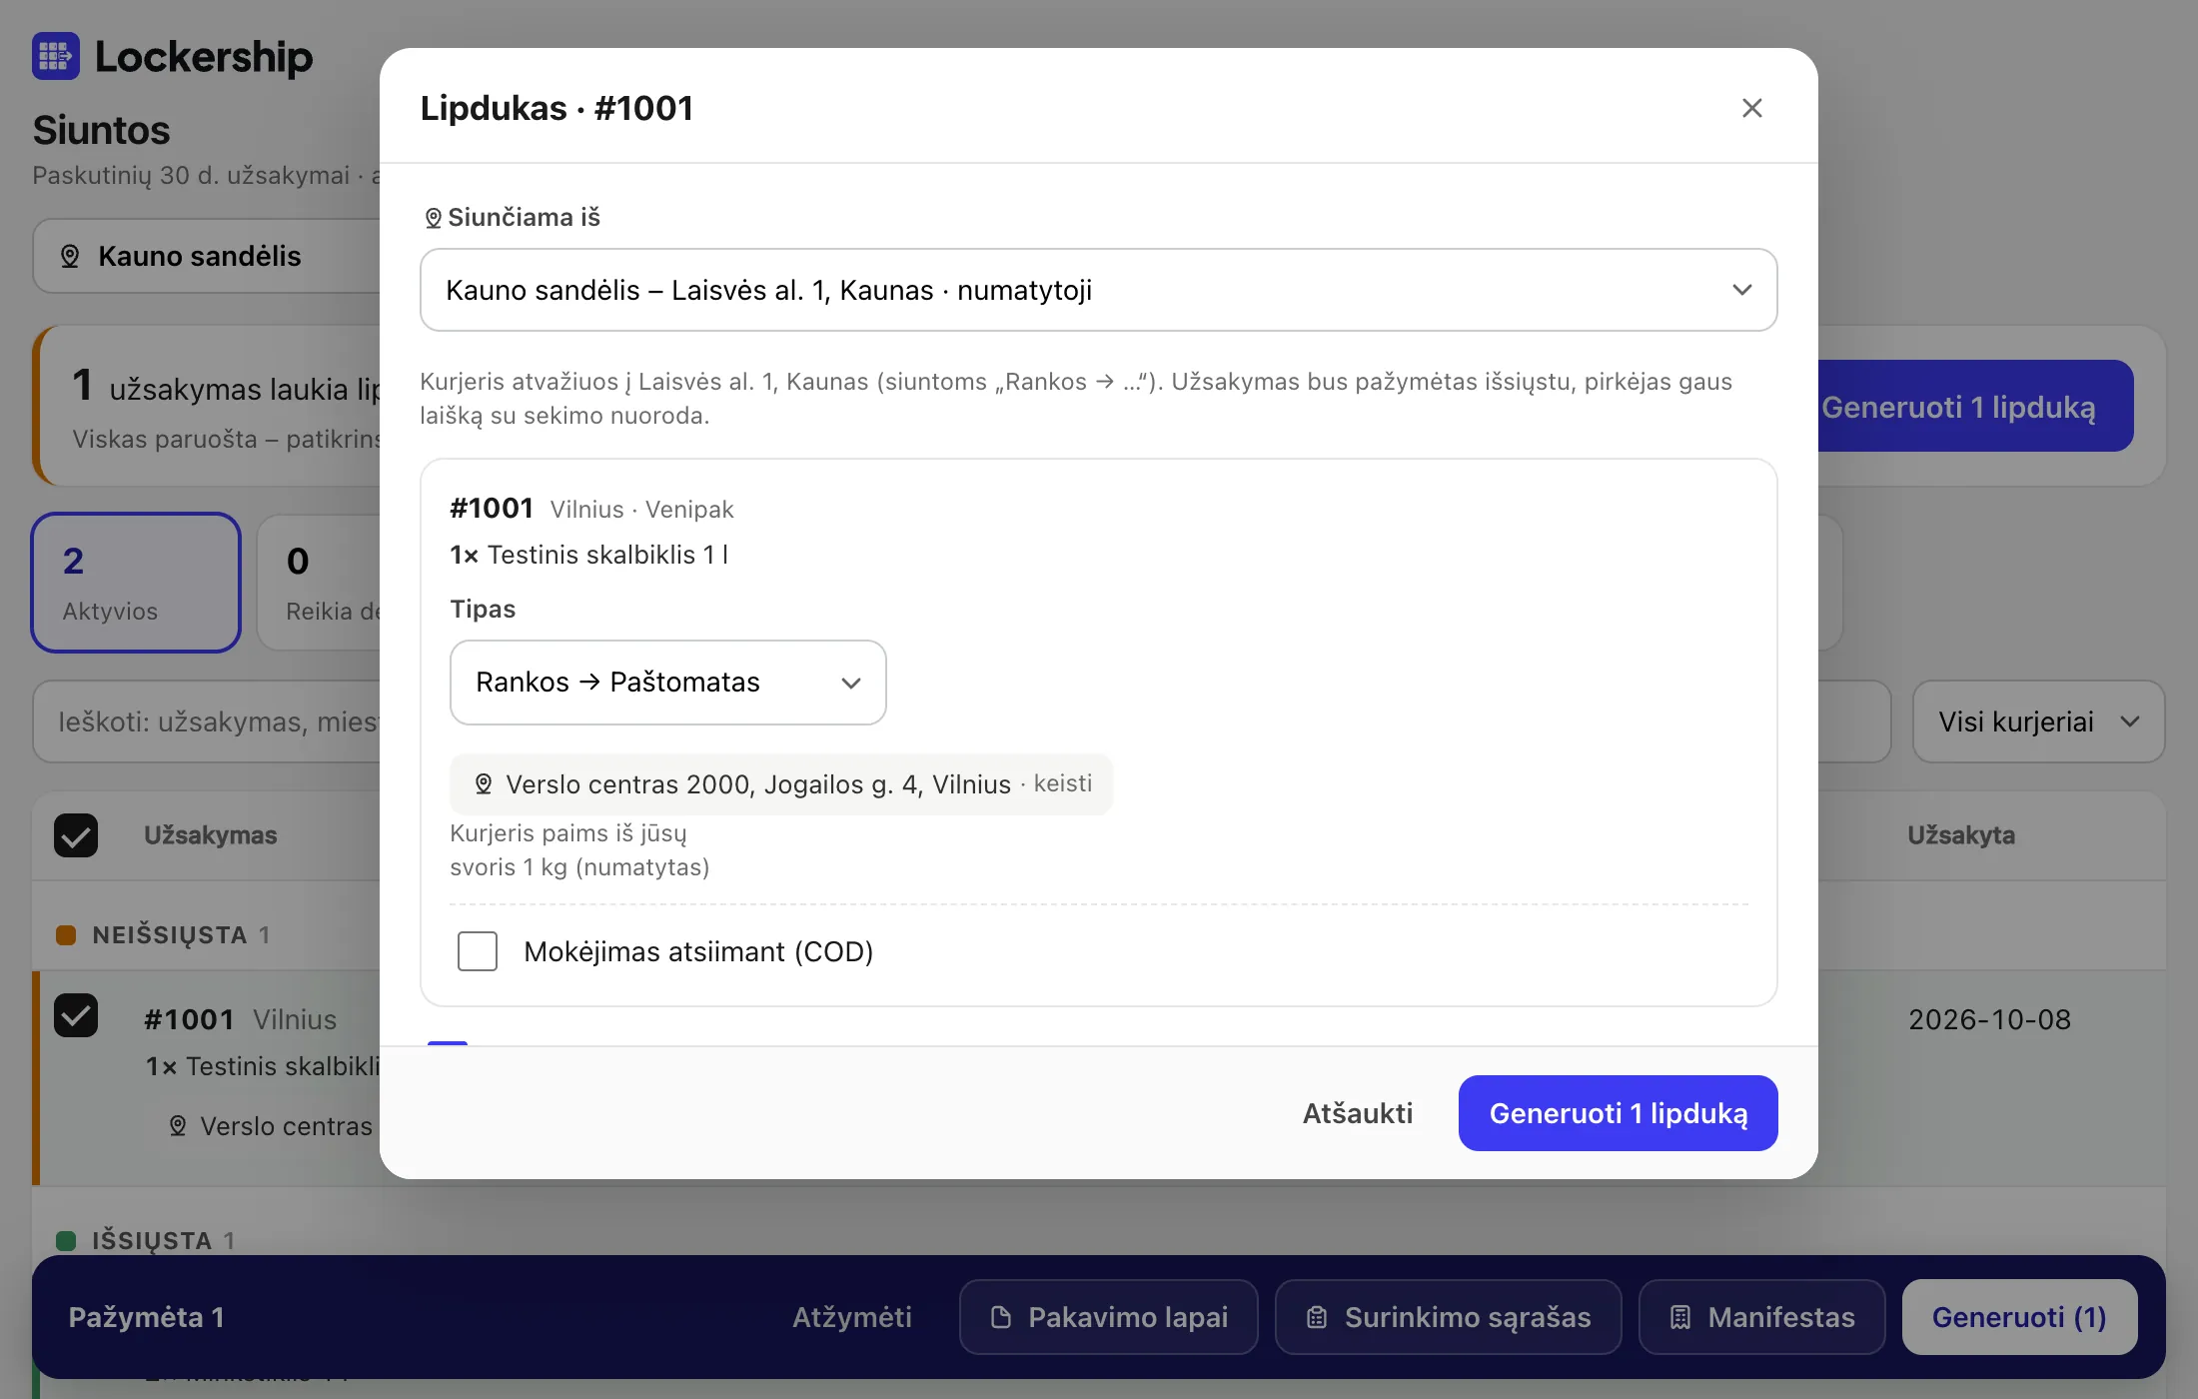This screenshot has width=2198, height=1399.
Task: Click Generuoti (1) in bottom bar
Action: [2019, 1317]
